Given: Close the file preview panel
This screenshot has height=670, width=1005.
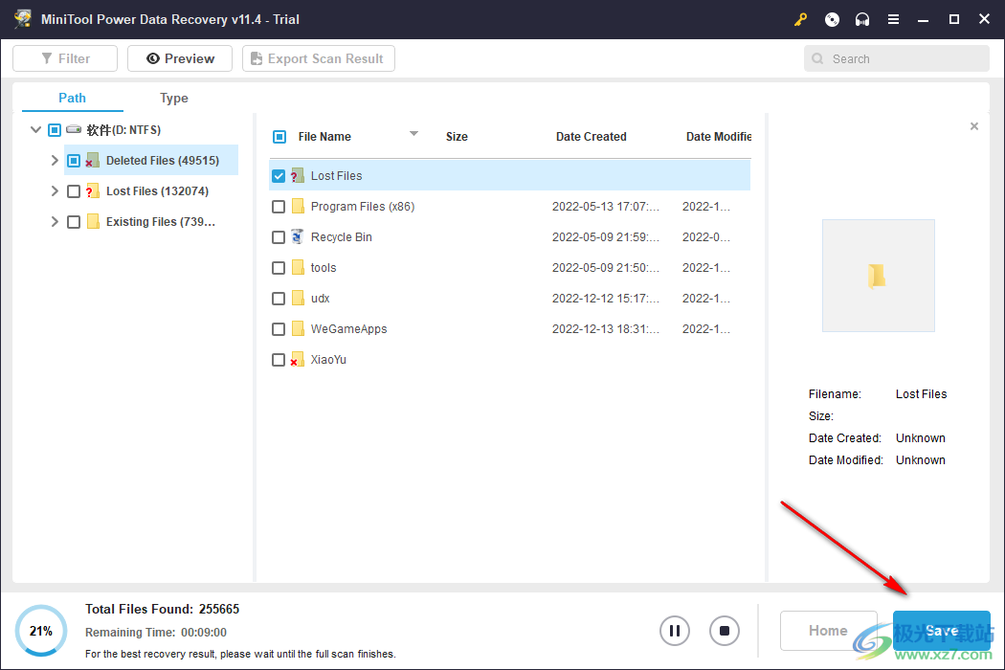Looking at the screenshot, I should 974,126.
